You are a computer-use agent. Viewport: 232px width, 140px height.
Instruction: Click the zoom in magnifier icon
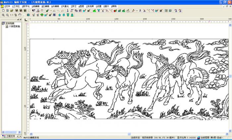coord(3,15)
